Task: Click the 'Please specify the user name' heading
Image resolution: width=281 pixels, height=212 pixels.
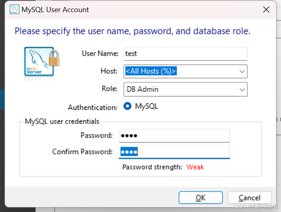Action: click(x=132, y=31)
